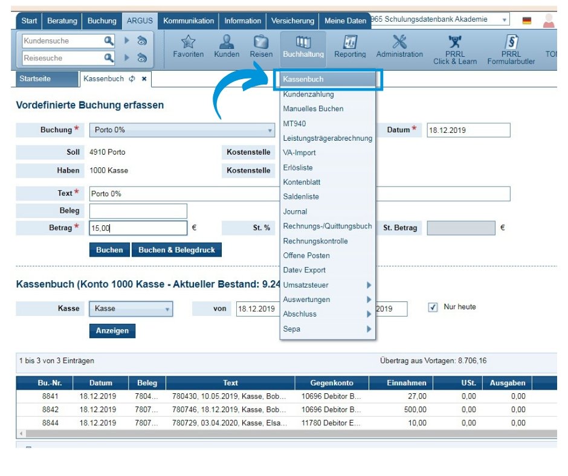The height and width of the screenshot is (476, 568).
Task: Toggle the Nur heute checkbox
Action: click(433, 307)
